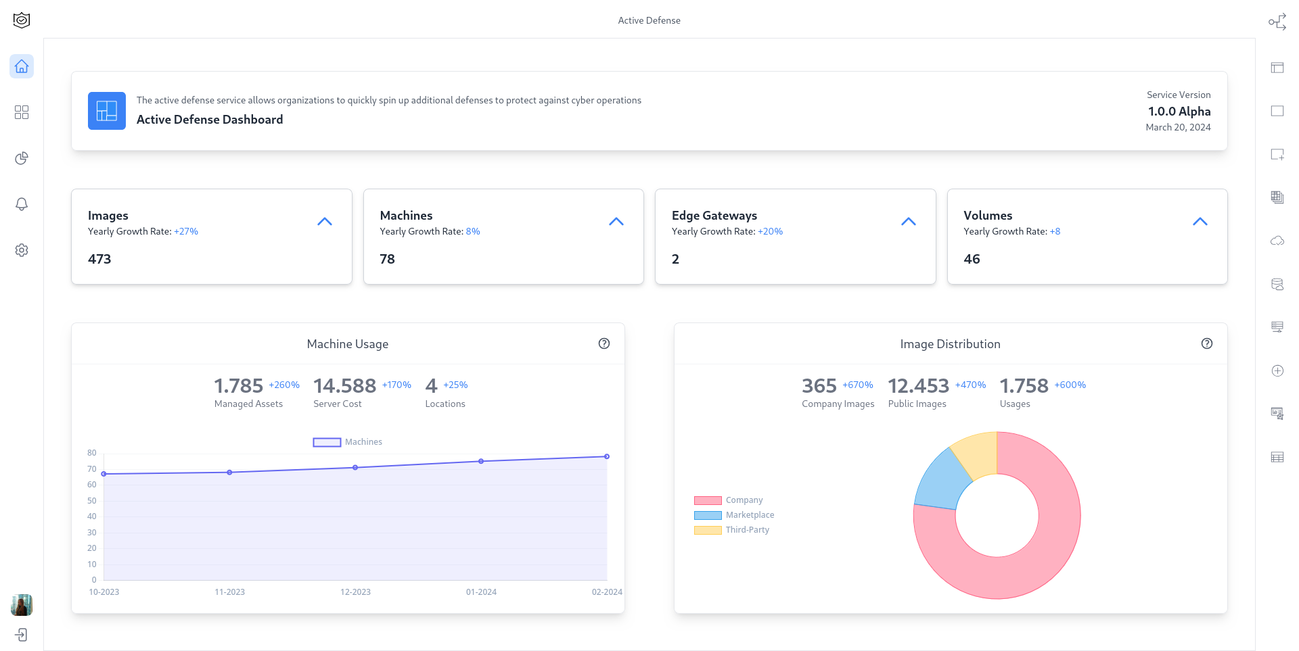The image size is (1299, 651).
Task: Open settings gear in left sidebar
Action: click(22, 250)
